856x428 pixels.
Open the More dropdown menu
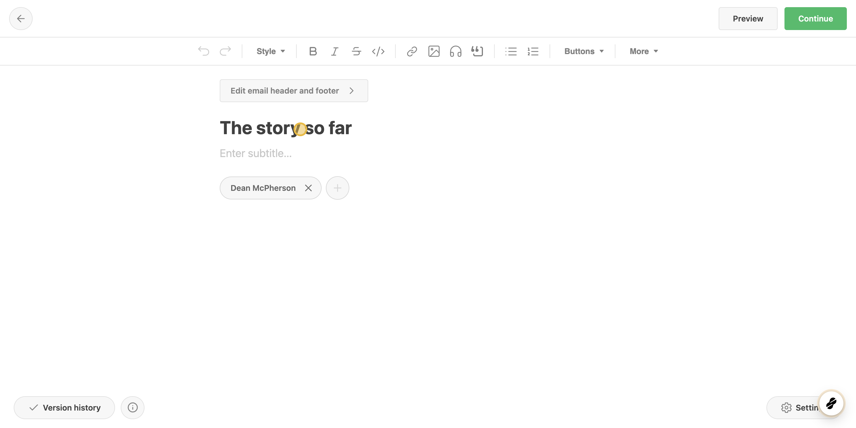point(644,51)
